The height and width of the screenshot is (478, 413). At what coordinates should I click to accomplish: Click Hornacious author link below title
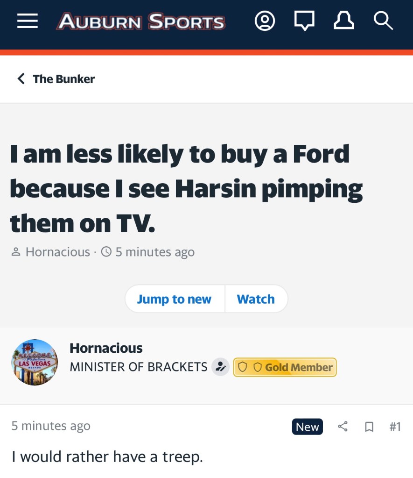[x=57, y=252]
